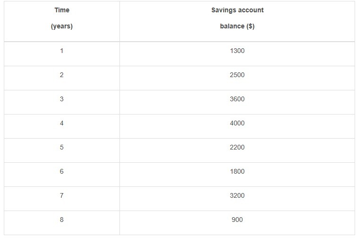Image resolution: width=357 pixels, height=238 pixels.
Task: Pick the 3600 balance cell
Action: [x=237, y=99]
